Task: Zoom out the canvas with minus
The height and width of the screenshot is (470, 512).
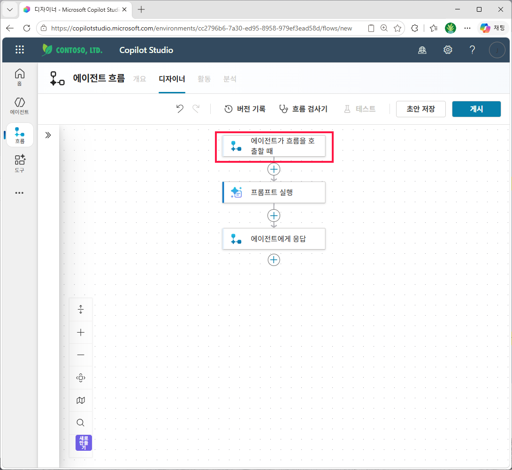Action: click(81, 355)
